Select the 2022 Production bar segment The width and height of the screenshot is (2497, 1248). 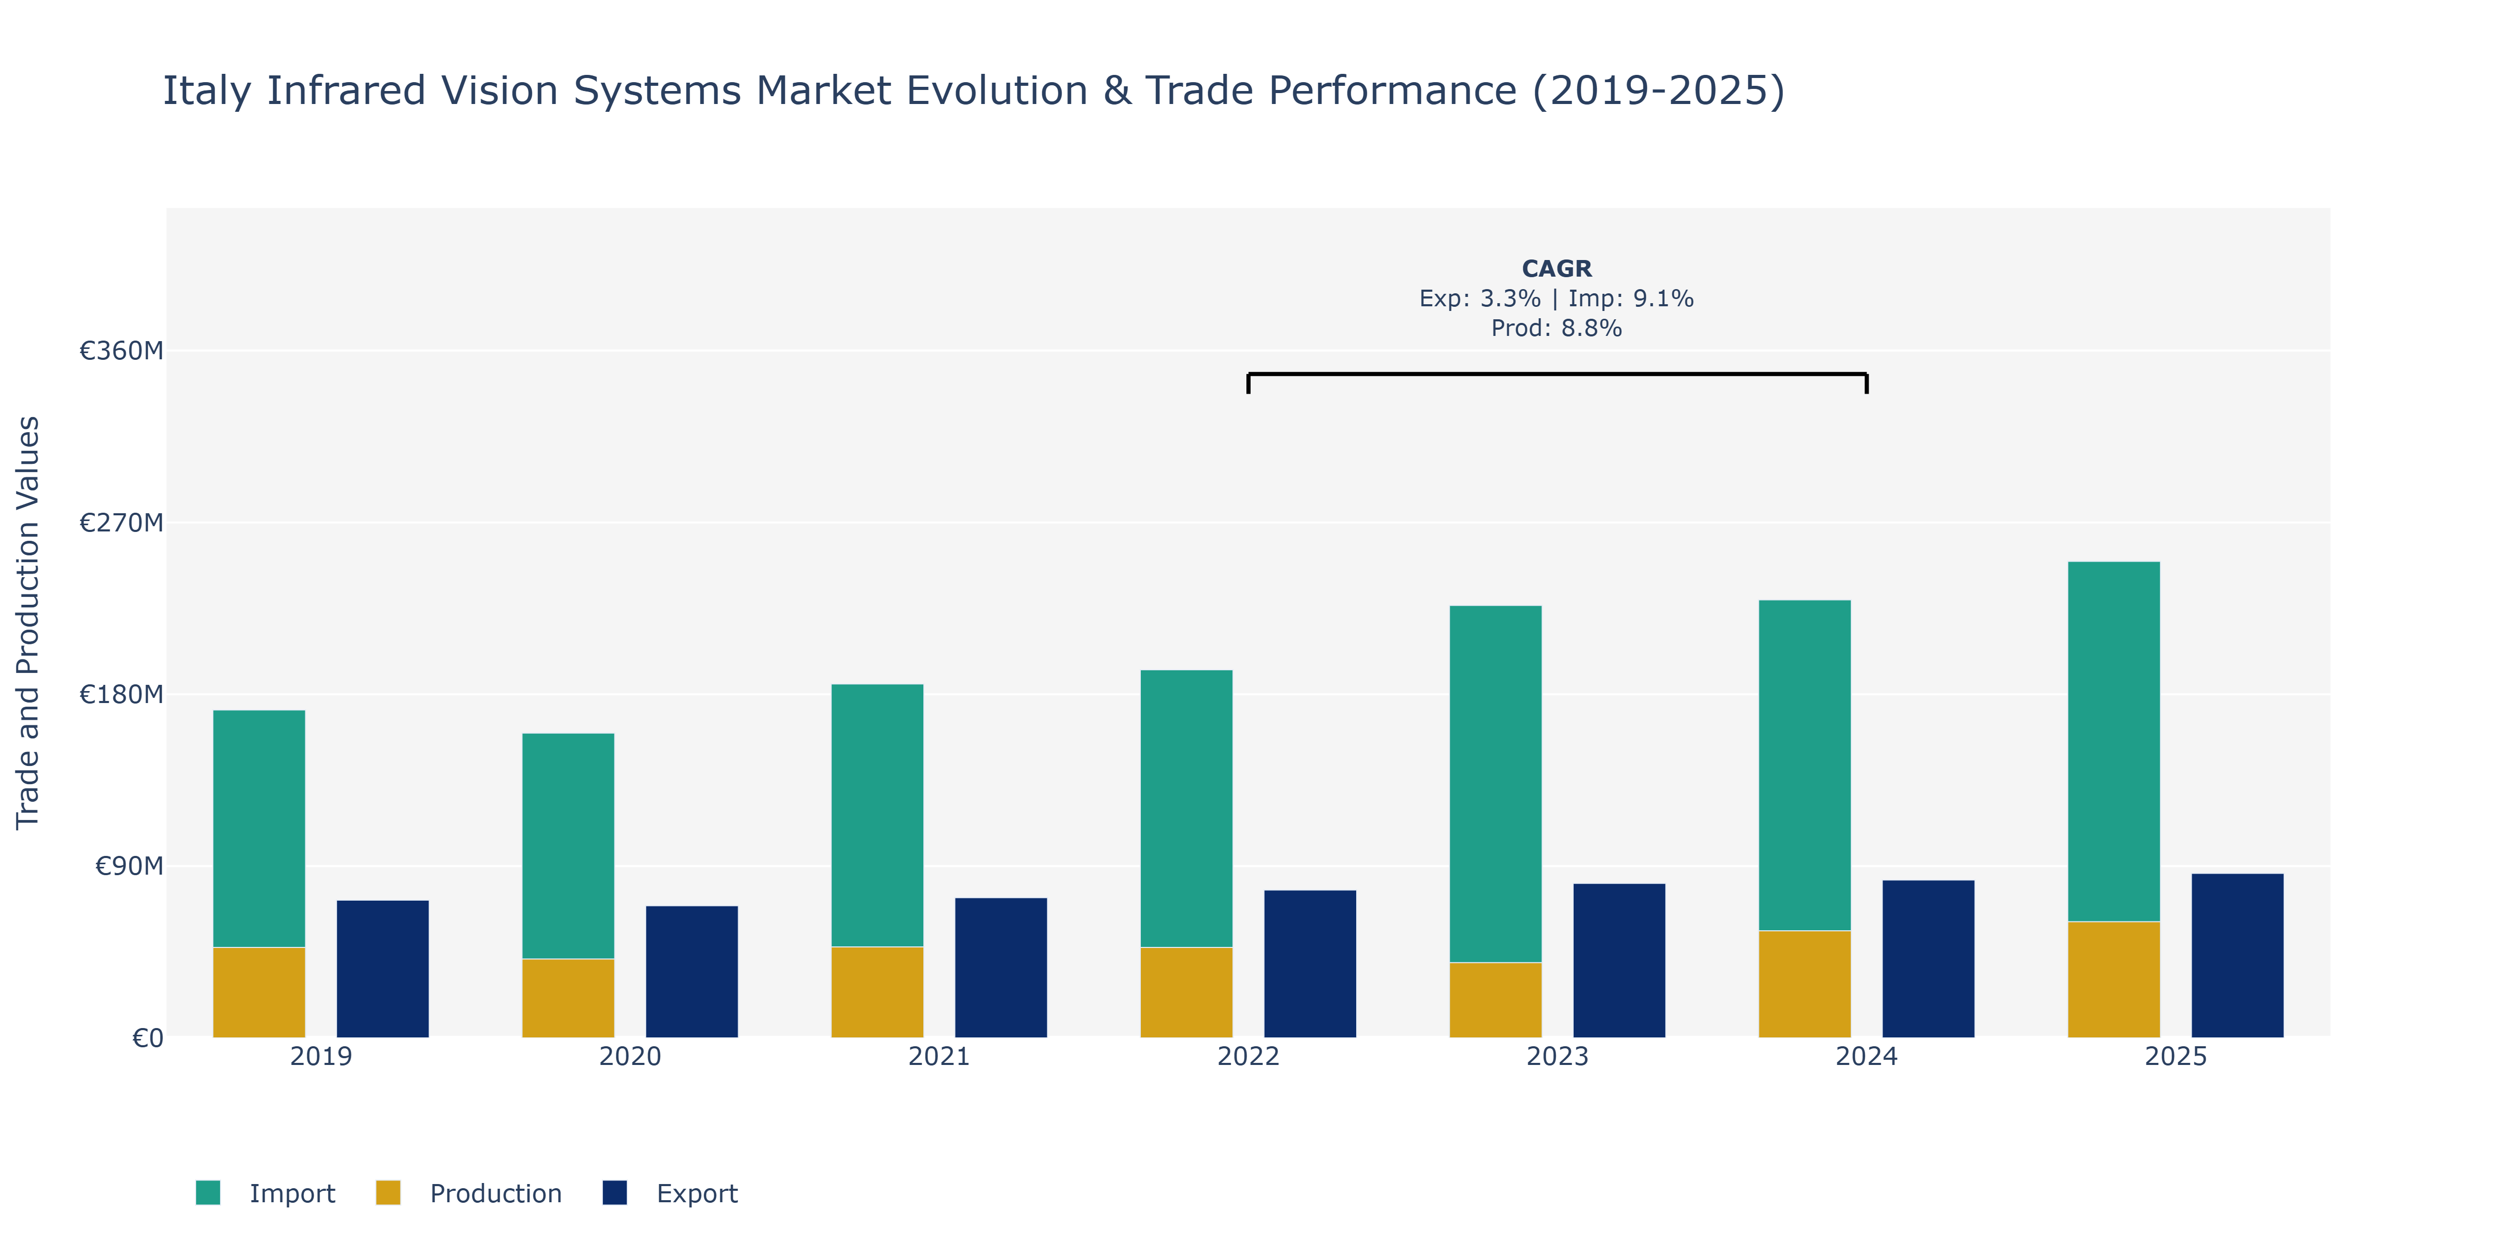(x=1187, y=992)
